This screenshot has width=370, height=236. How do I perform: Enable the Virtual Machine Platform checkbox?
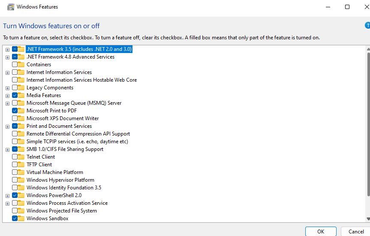coord(15,172)
